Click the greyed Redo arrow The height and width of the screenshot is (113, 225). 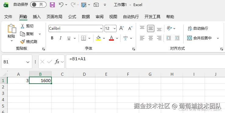click(x=73, y=5)
